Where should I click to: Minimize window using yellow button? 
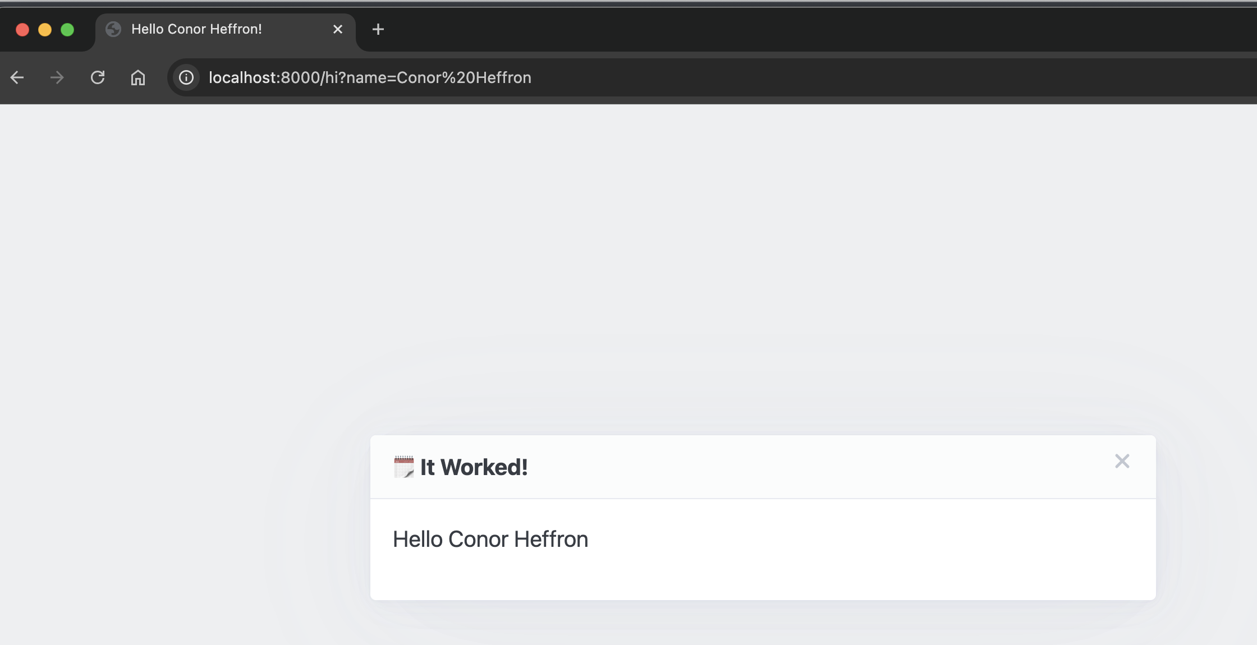point(45,30)
